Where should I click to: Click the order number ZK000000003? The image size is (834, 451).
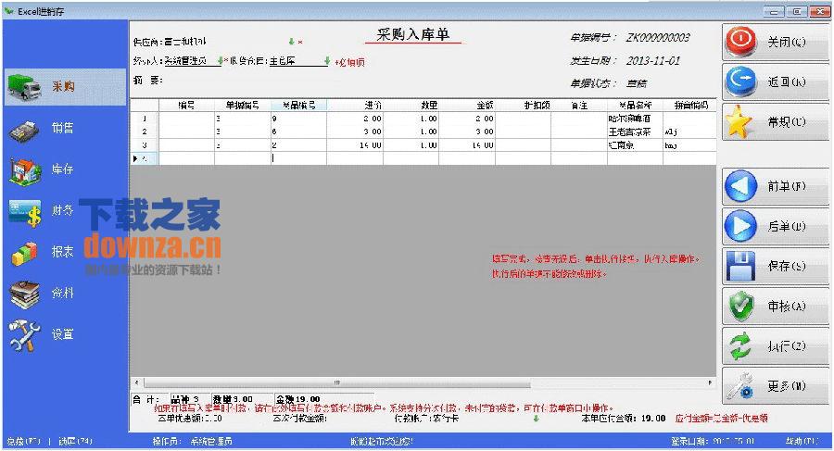[x=658, y=38]
